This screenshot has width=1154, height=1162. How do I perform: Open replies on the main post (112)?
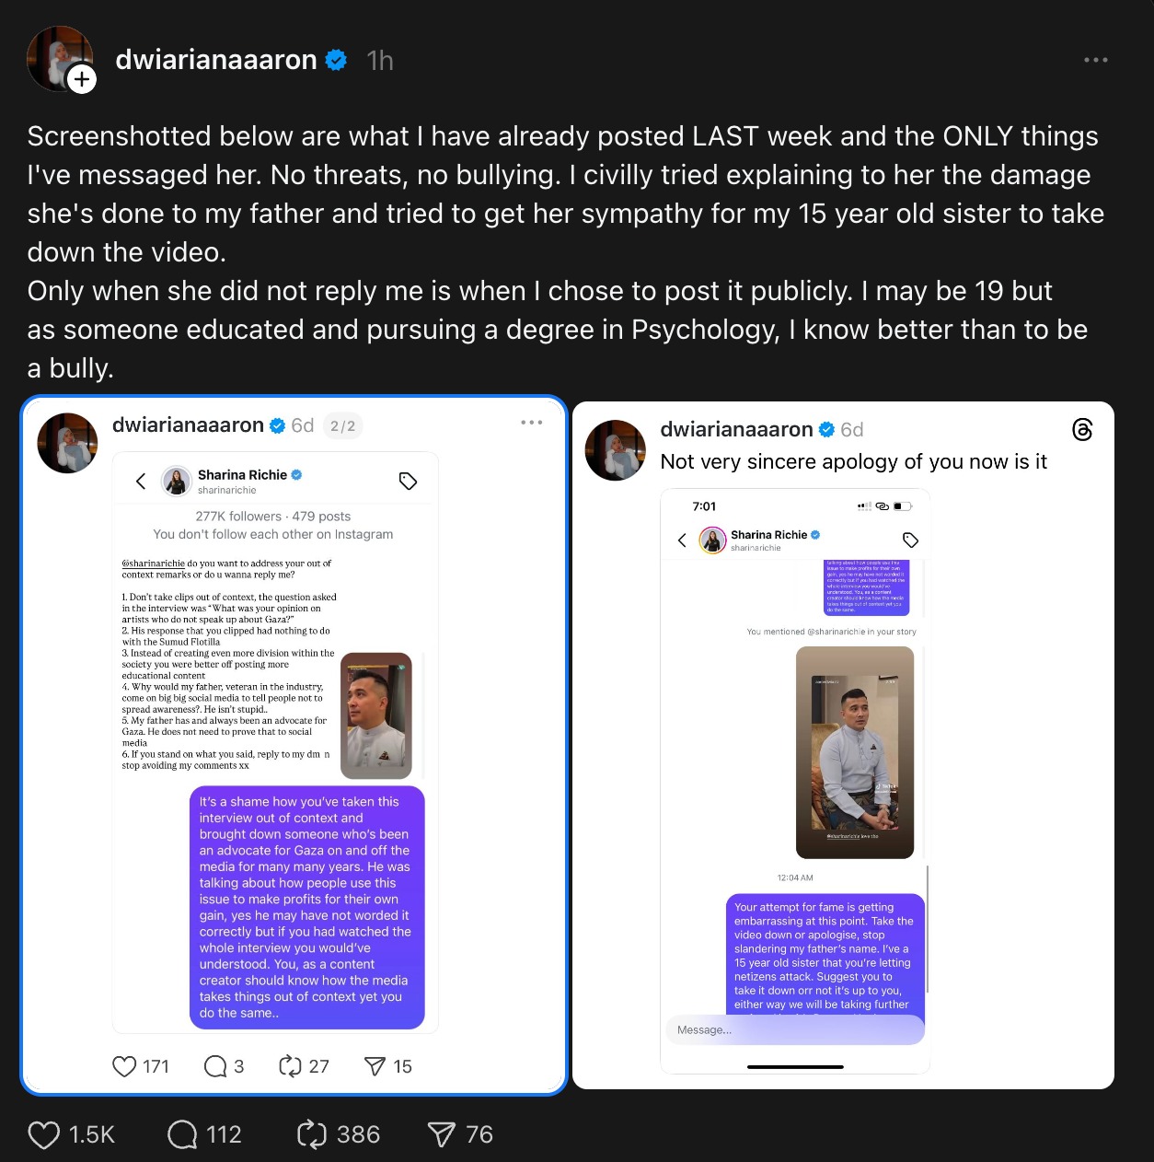coord(182,1134)
